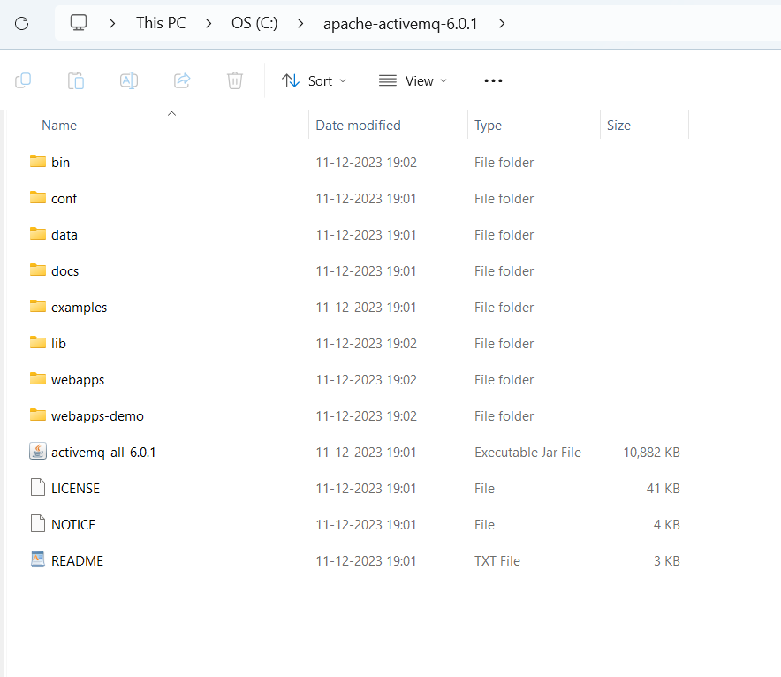Click the Rename icon in toolbar
The height and width of the screenshot is (677, 781).
click(129, 80)
